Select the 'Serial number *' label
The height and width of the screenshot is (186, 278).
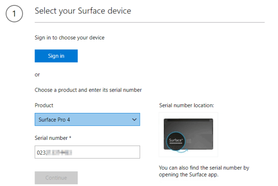[x=53, y=138]
